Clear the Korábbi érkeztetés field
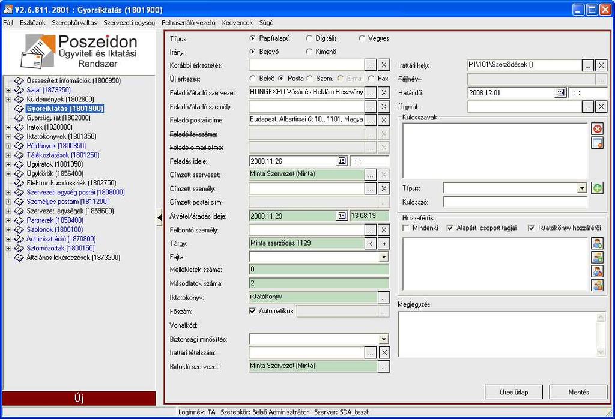 (384, 65)
